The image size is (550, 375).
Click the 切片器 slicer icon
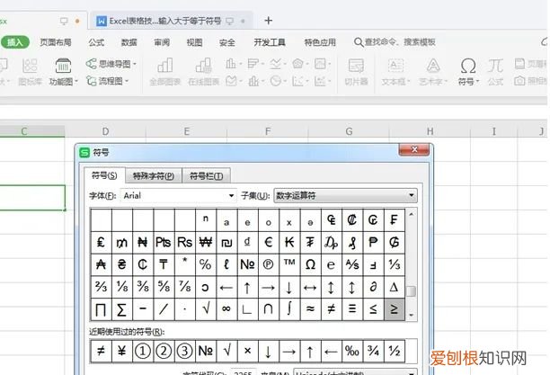point(356,72)
